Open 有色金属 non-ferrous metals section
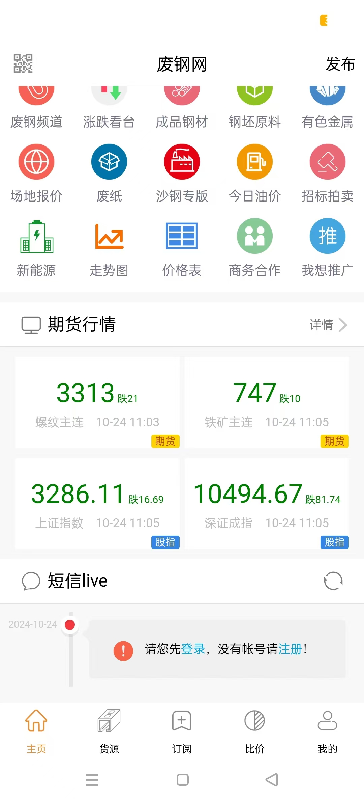Viewport: 364px width, 802px height. (328, 108)
